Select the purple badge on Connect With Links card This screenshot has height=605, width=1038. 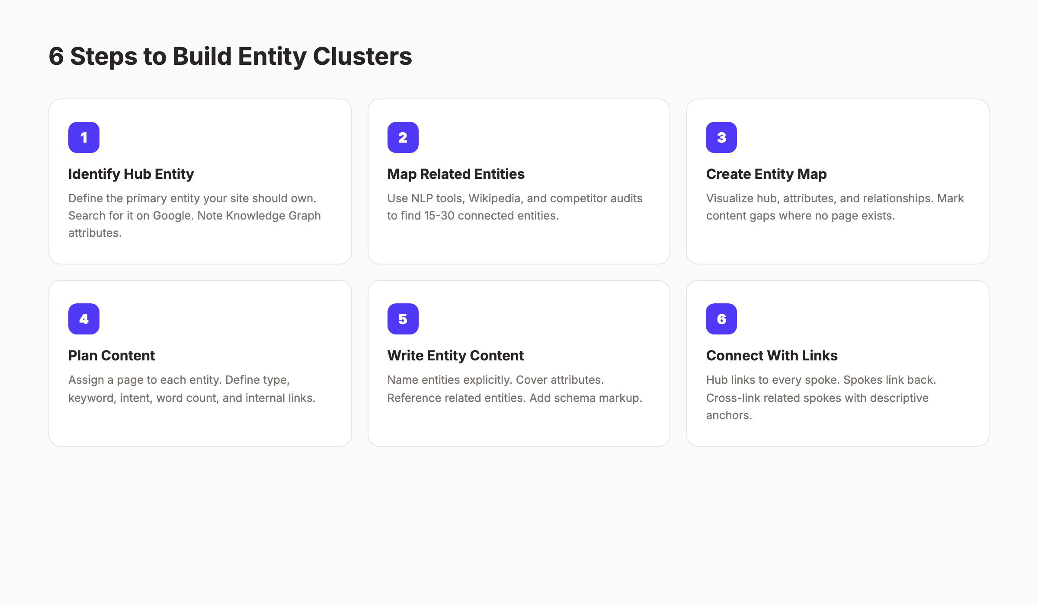pos(721,319)
